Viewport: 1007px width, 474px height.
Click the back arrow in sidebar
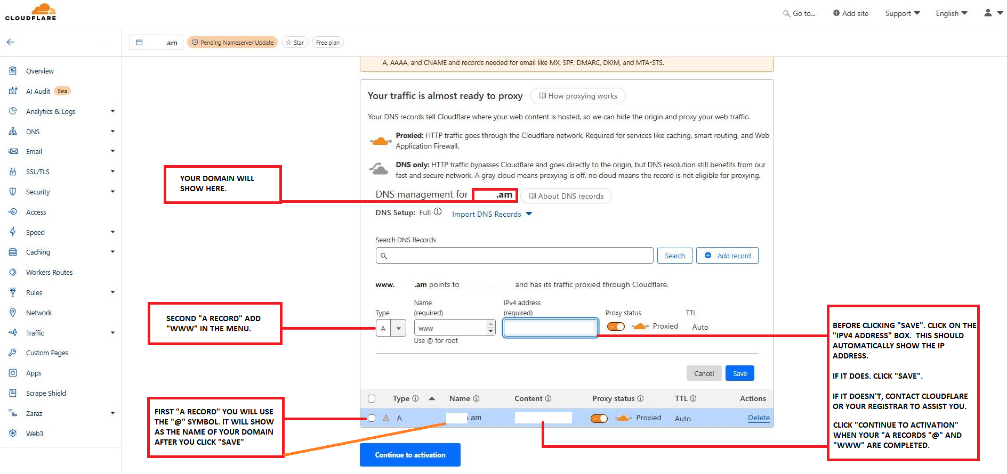coord(11,42)
